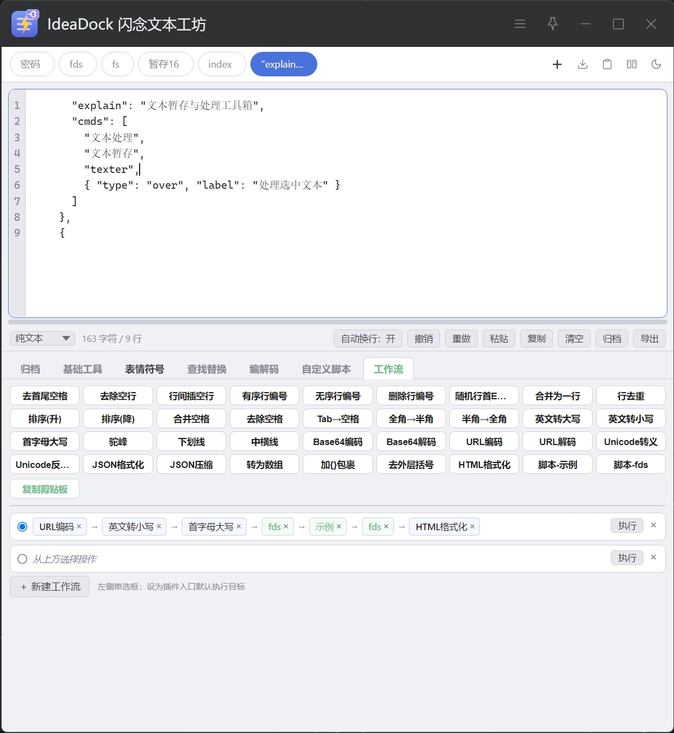Open the 表情符号 tab

pyautogui.click(x=145, y=369)
